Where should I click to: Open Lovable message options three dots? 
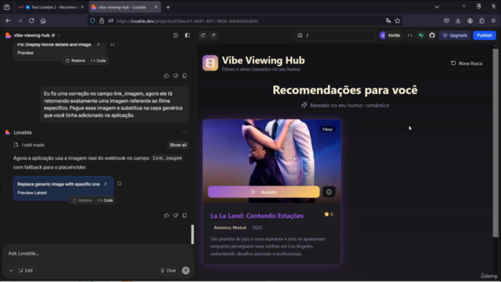tap(184, 132)
